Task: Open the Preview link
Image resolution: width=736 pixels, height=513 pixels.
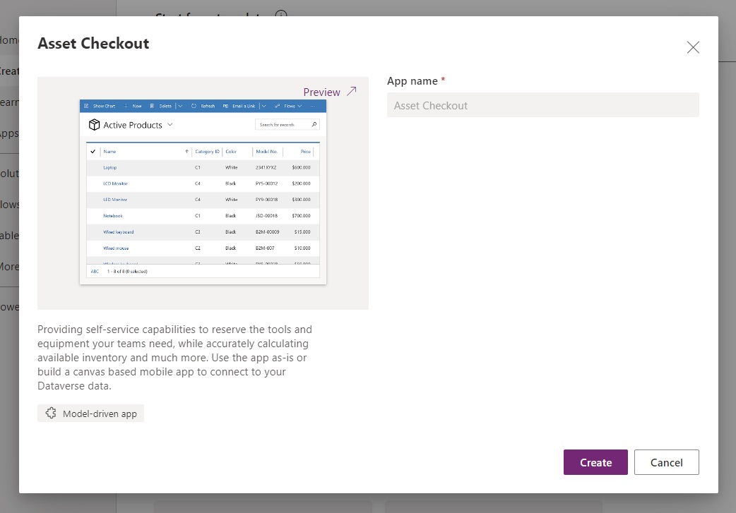Action: 322,92
